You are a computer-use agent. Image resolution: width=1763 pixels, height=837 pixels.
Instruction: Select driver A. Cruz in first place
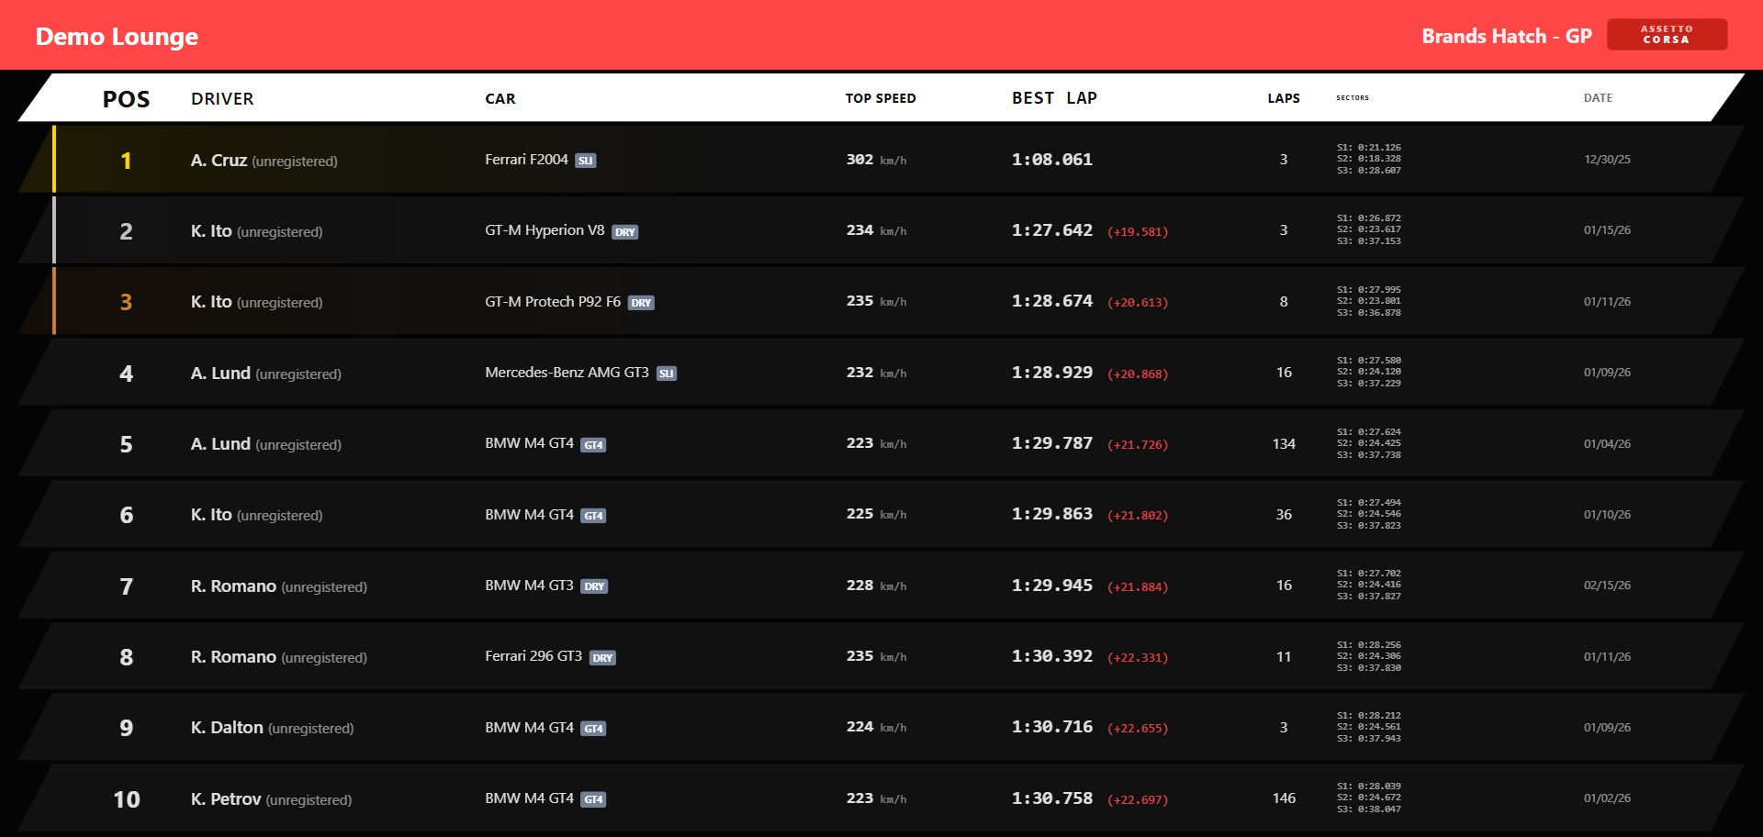click(x=219, y=161)
